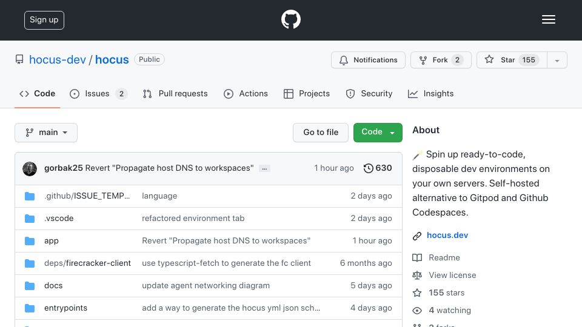Expand commit message ellipsis button
The width and height of the screenshot is (582, 327).
pos(264,169)
